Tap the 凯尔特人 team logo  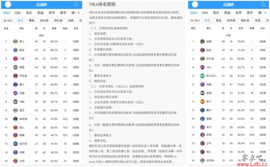(202, 76)
